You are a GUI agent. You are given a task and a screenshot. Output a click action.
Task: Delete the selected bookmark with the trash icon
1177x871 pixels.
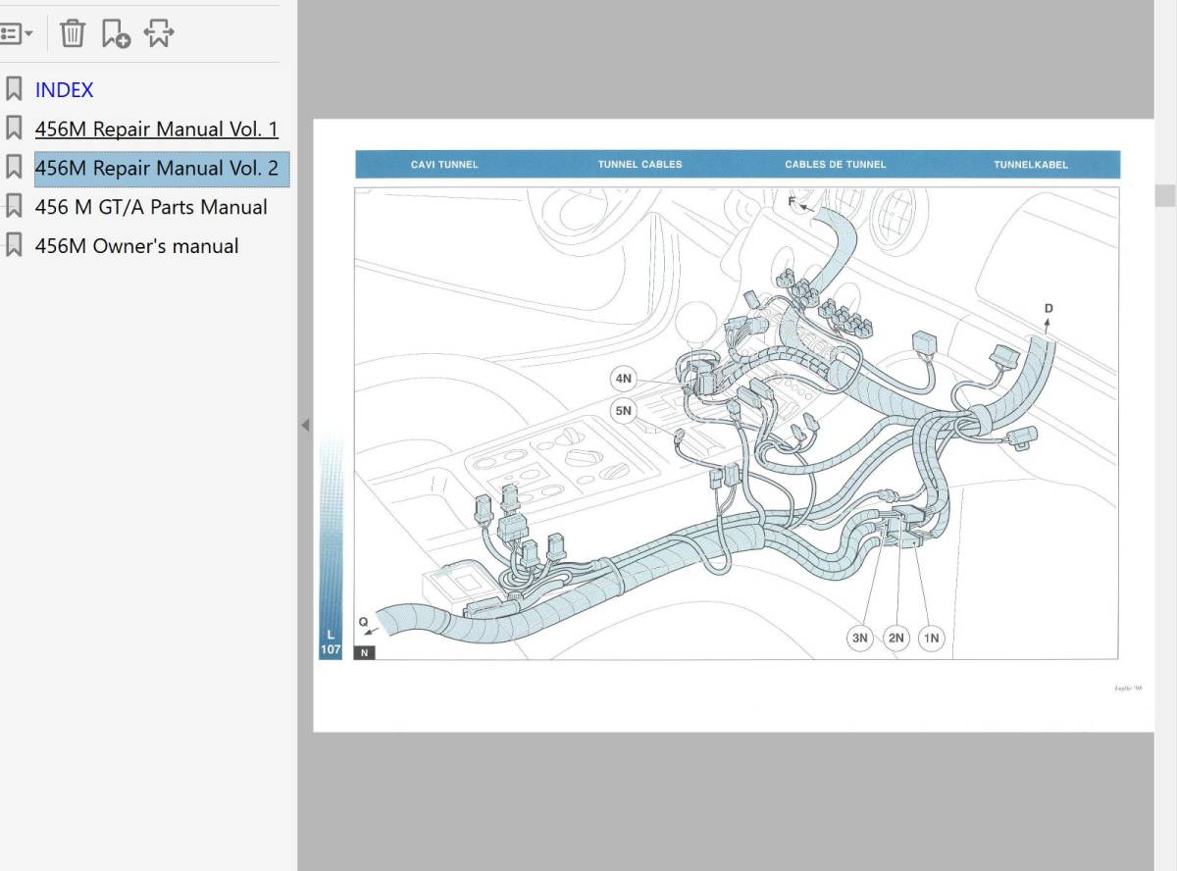click(73, 33)
